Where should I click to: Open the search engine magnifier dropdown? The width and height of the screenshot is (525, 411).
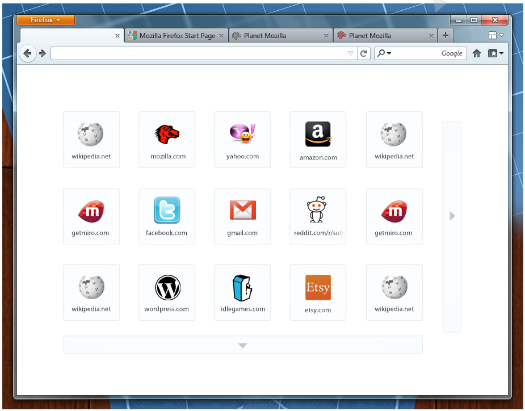point(384,53)
